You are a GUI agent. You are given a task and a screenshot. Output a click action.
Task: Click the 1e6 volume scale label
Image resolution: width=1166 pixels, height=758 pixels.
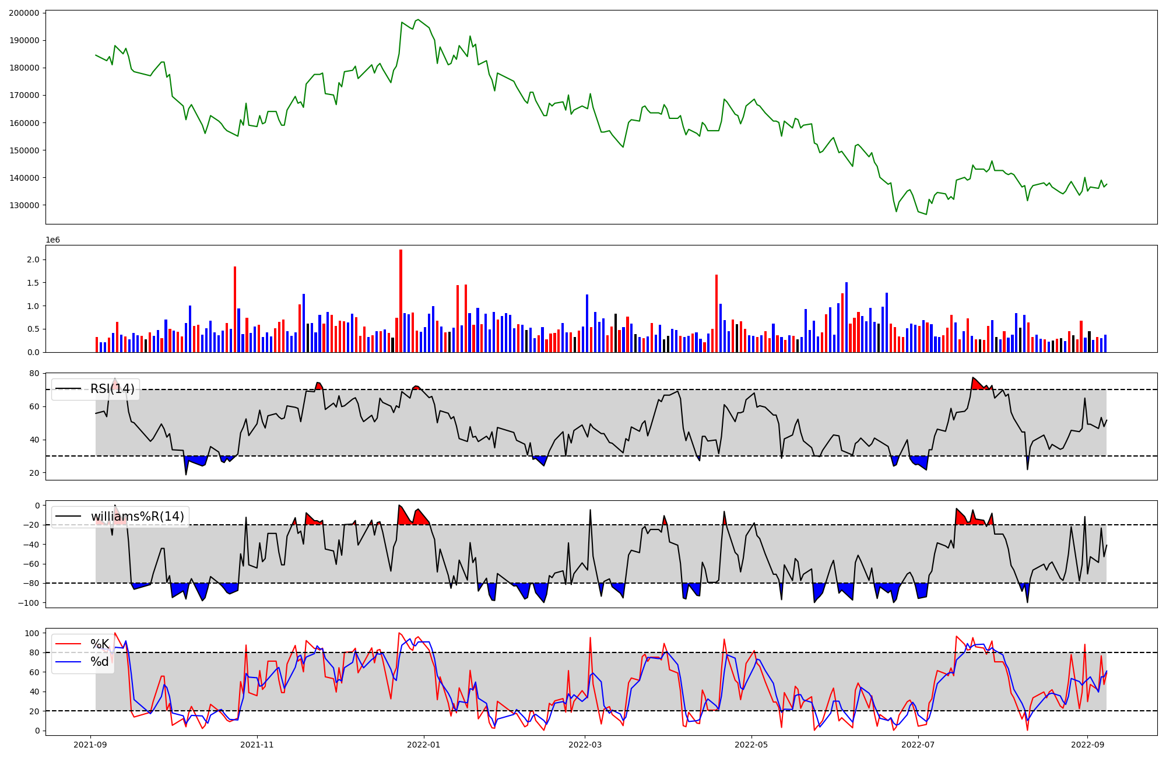[x=52, y=240]
